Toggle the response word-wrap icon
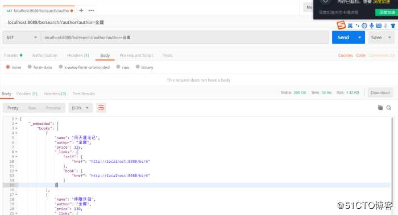 (101, 108)
